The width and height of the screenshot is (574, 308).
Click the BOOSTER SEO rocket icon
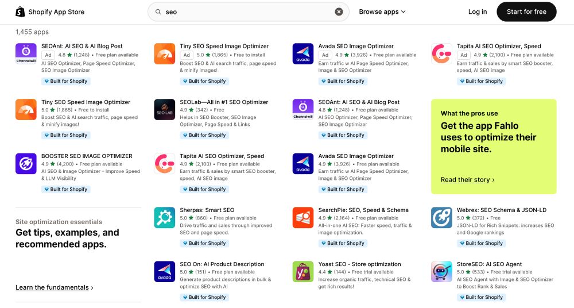coord(26,164)
